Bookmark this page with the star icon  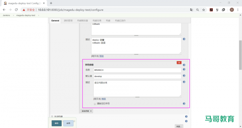tap(204, 10)
